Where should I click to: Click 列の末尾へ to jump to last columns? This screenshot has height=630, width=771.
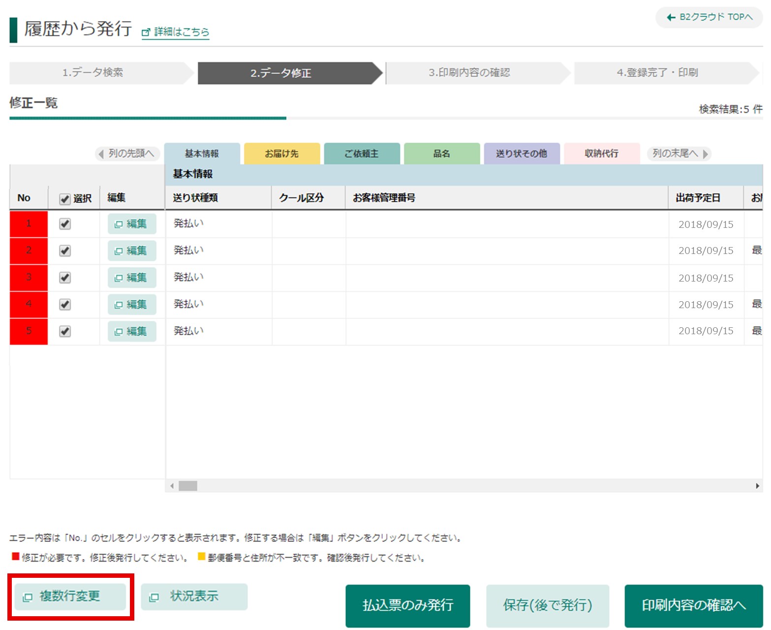click(x=677, y=153)
